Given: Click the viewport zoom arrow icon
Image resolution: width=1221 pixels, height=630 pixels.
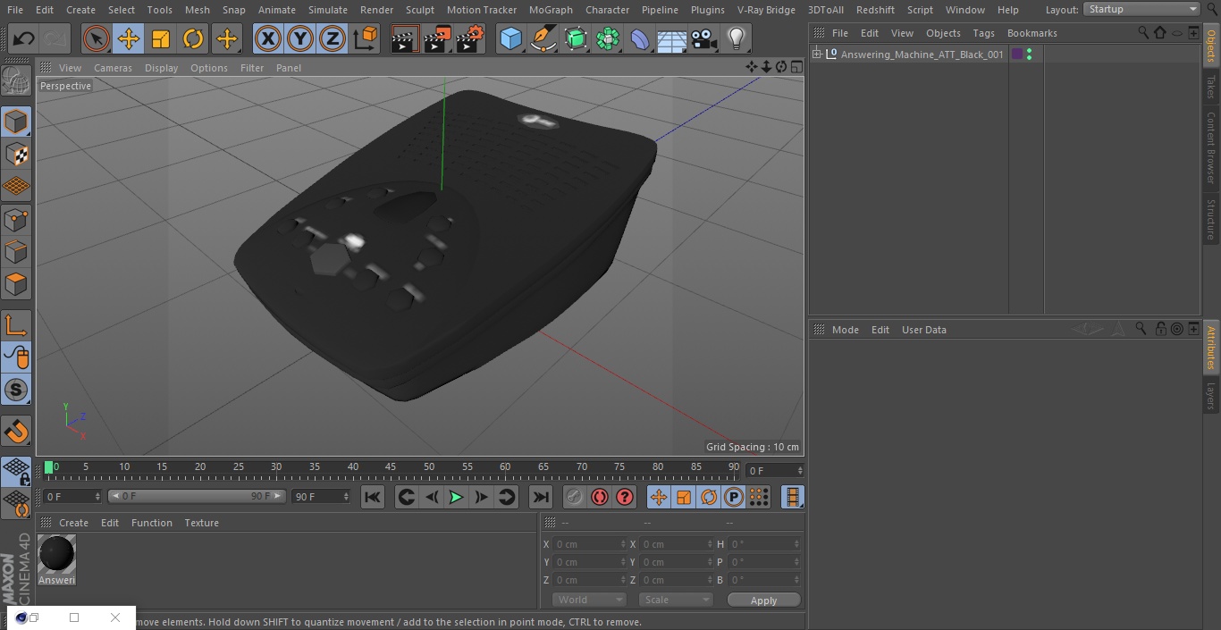Looking at the screenshot, I should [766, 67].
